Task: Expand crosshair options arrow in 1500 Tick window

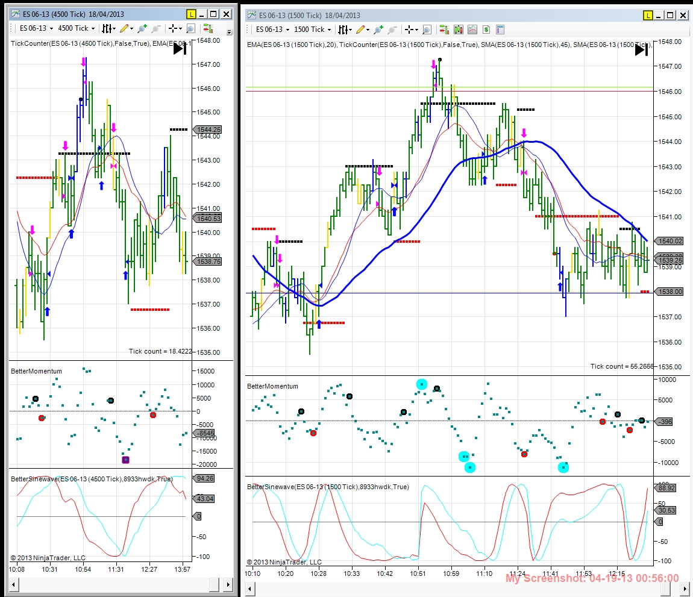Action: [x=417, y=30]
